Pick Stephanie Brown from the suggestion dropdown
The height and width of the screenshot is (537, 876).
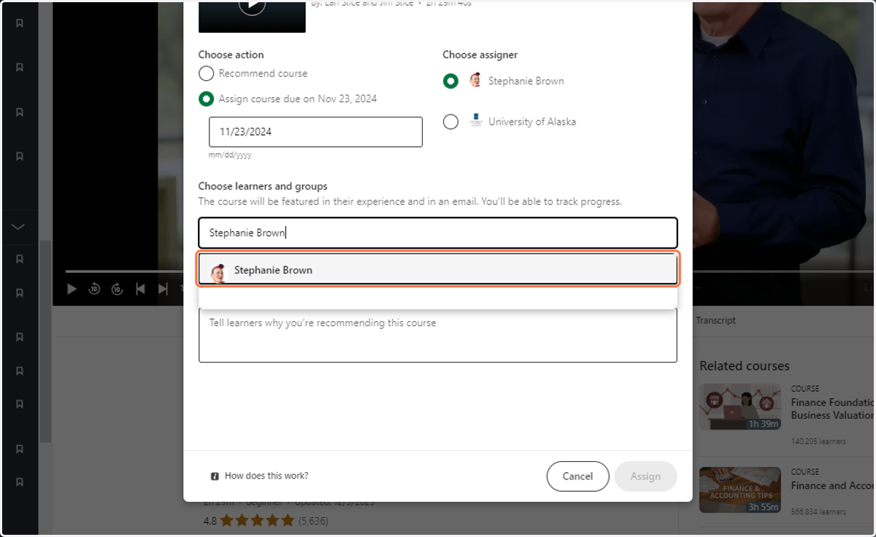coord(438,269)
